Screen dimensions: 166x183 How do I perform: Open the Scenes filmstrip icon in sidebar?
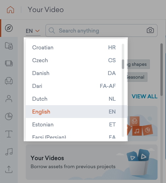pyautogui.click(x=9, y=63)
